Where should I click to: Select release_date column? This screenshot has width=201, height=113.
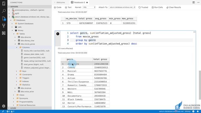(x=34, y=54)
